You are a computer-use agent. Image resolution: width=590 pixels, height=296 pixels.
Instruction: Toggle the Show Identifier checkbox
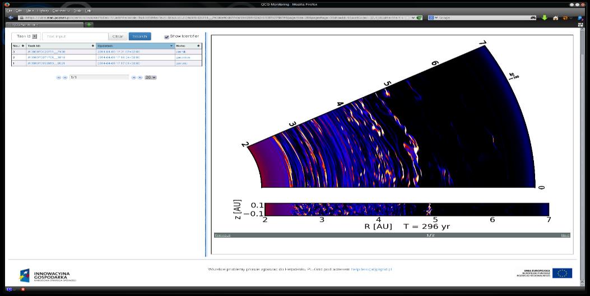[166, 37]
